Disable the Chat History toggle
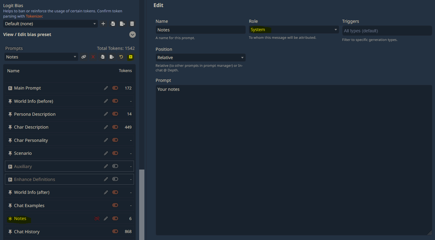The height and width of the screenshot is (240, 435). [115, 231]
